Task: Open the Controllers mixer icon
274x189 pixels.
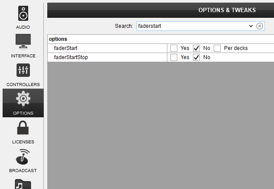Action: tap(23, 70)
